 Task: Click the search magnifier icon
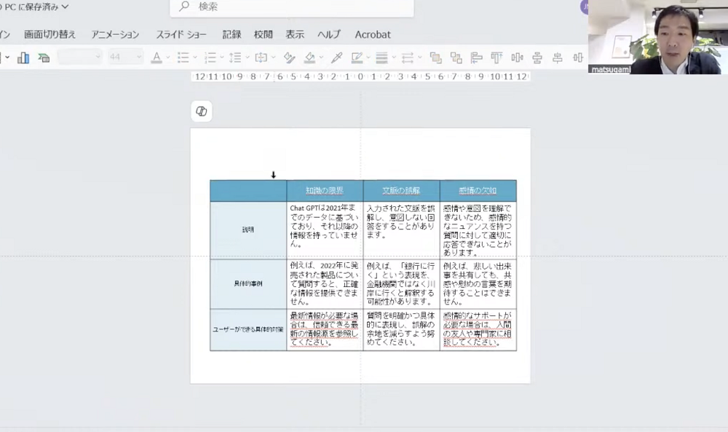point(184,6)
